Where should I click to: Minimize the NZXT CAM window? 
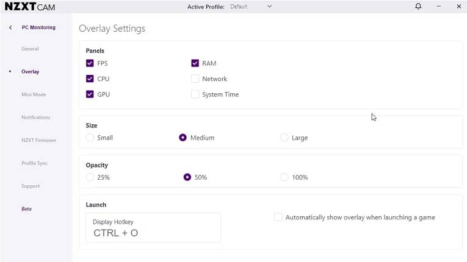coord(439,6)
